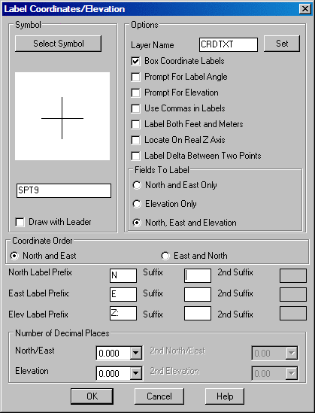
Task: Enable Label Both Feet and Meters
Action: (135, 124)
